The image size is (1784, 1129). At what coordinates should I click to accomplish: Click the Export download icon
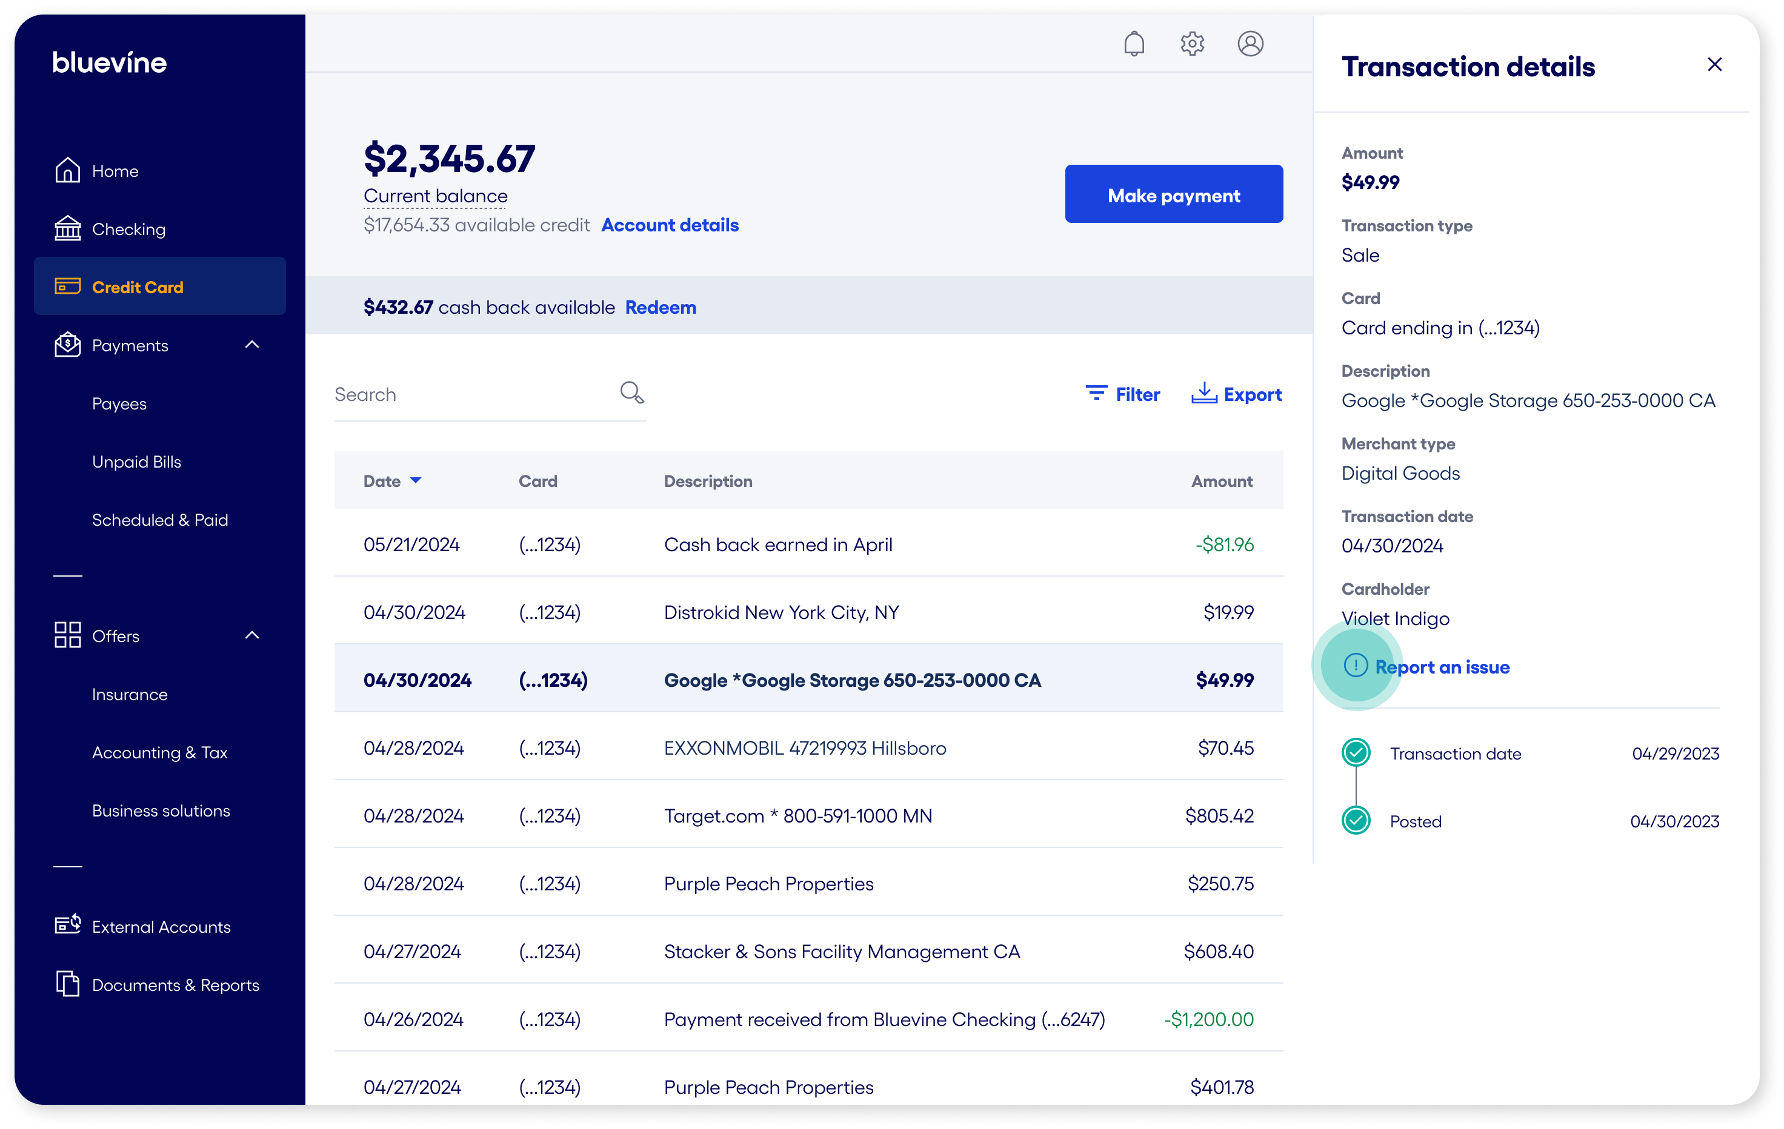click(1204, 393)
